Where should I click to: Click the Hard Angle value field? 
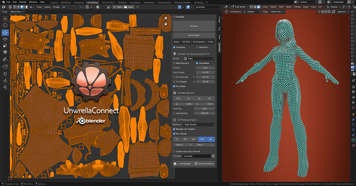(205, 72)
